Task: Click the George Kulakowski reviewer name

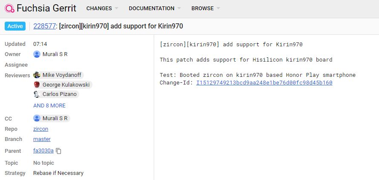Action: [66, 85]
